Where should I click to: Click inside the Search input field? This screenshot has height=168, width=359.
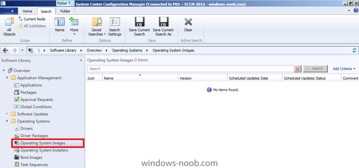[x=190, y=69]
